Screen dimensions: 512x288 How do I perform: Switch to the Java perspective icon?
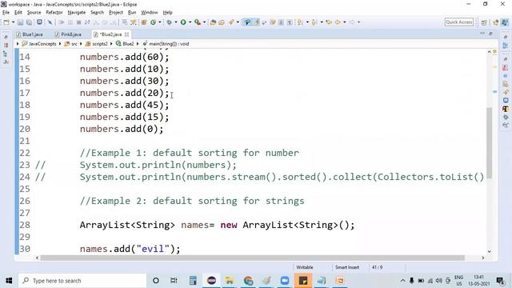click(x=505, y=22)
